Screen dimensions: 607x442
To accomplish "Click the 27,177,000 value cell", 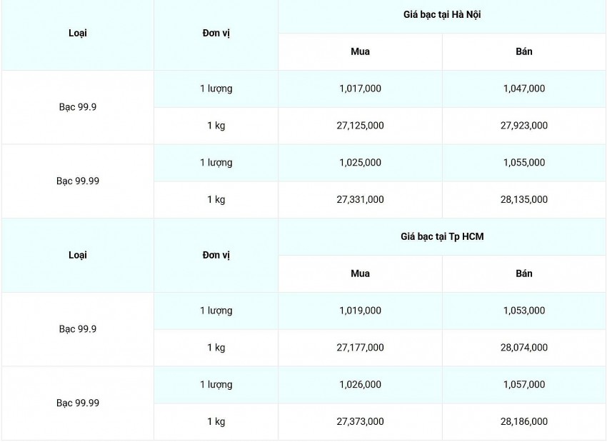I will point(360,348).
